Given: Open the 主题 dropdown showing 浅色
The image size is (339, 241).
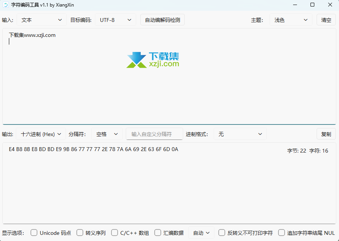Looking at the screenshot, I should pyautogui.click(x=291, y=20).
